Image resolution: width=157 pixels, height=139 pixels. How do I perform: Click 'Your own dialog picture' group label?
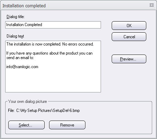point(27,101)
